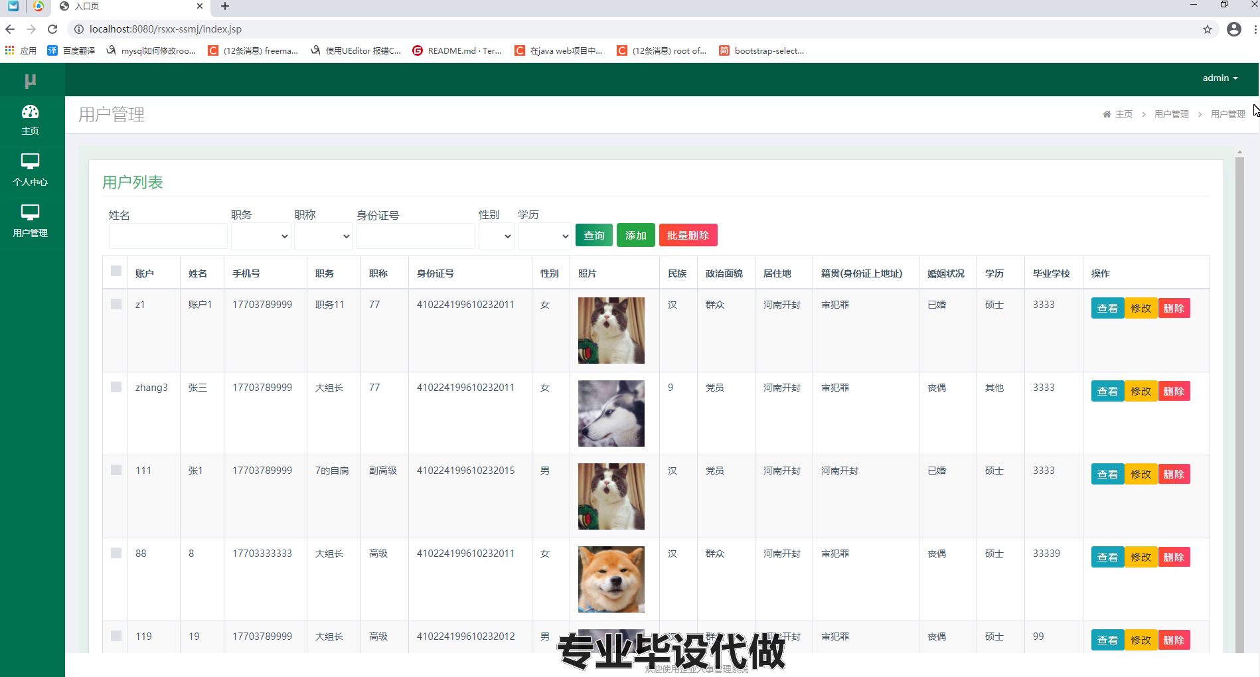
Task: Click the 入口页 browser tab
Action: (x=131, y=7)
